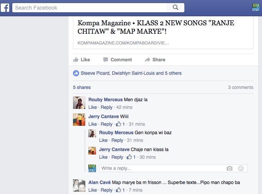Like the 'Men djaz la' comment
The width and height of the screenshot is (262, 194).
93,107
